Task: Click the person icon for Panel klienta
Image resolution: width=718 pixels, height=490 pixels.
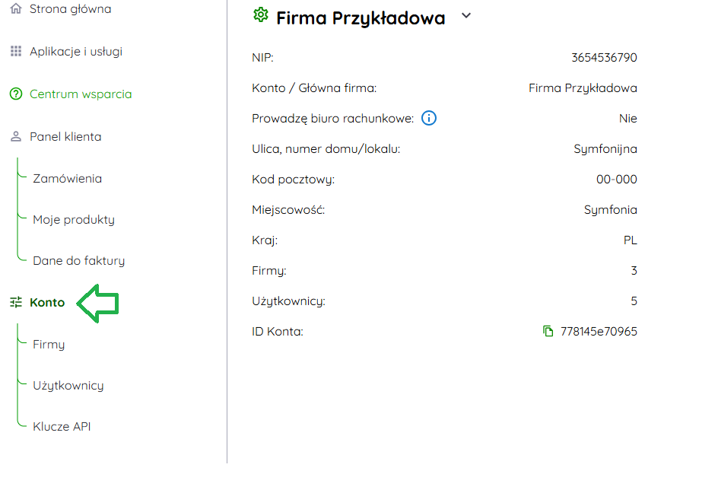Action: [x=16, y=137]
